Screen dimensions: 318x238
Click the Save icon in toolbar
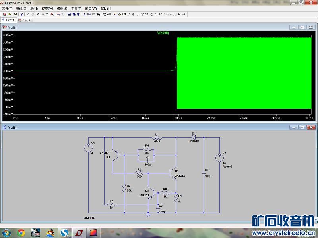click(15, 14)
